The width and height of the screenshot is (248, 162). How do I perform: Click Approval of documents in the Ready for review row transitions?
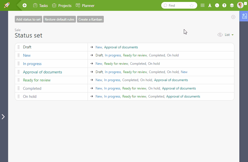(171, 80)
